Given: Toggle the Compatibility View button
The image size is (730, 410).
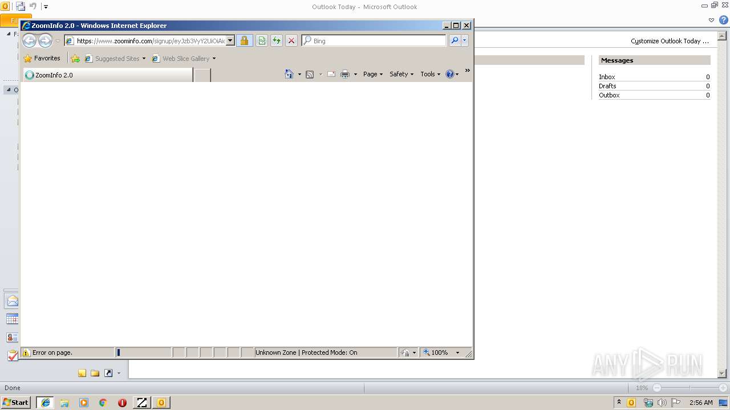Looking at the screenshot, I should [x=261, y=41].
